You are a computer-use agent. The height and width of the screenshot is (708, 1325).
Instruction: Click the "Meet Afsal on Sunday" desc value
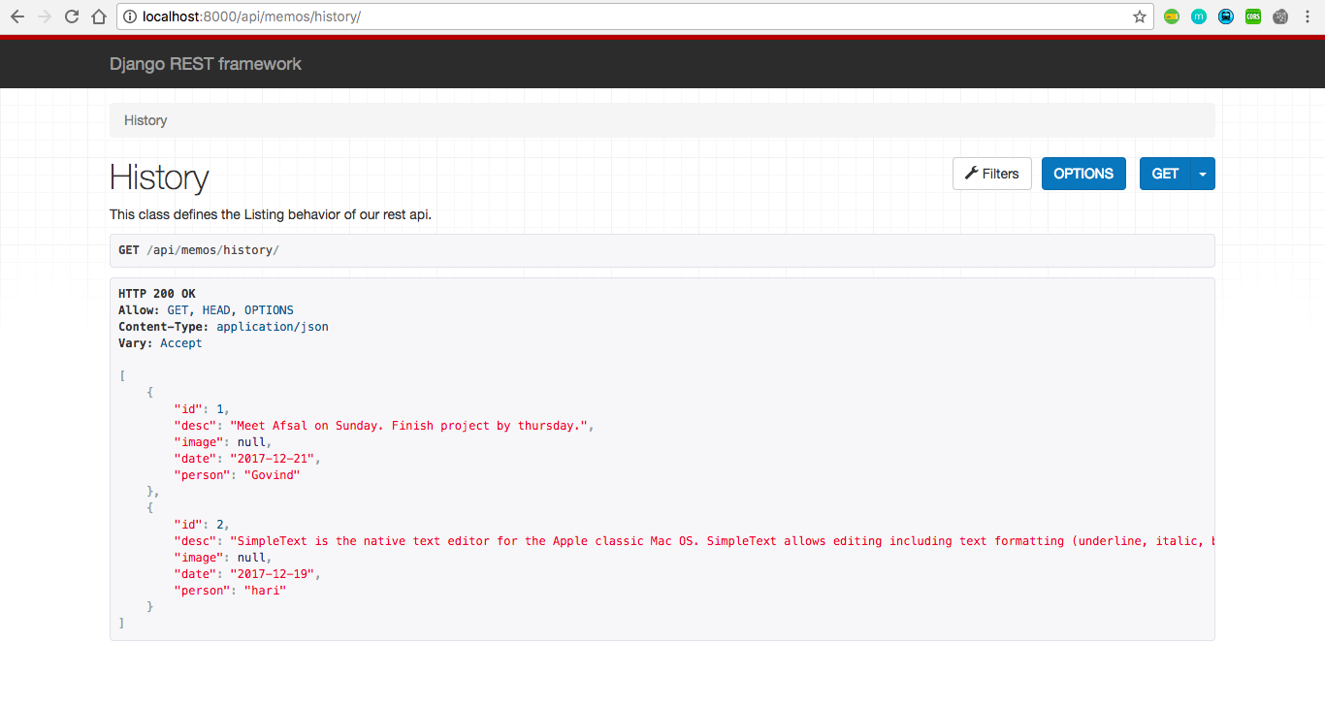click(x=410, y=426)
